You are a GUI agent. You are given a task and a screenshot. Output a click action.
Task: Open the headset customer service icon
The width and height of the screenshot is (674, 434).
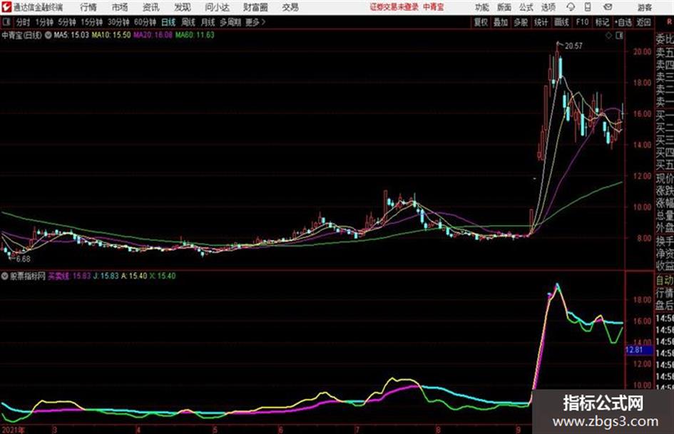(571, 7)
